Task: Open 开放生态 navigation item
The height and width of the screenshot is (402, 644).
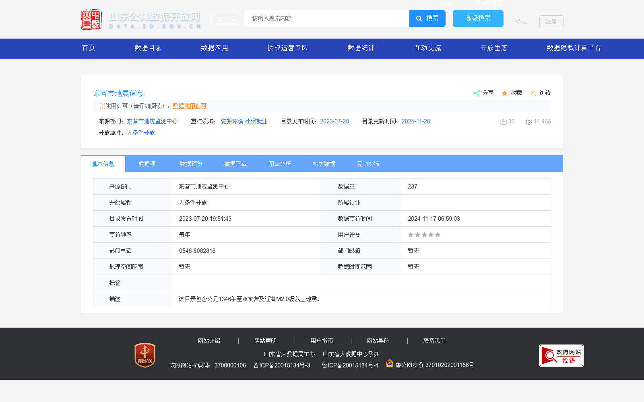Action: (494, 48)
